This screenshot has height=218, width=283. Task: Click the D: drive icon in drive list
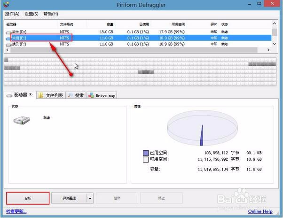click(8, 32)
